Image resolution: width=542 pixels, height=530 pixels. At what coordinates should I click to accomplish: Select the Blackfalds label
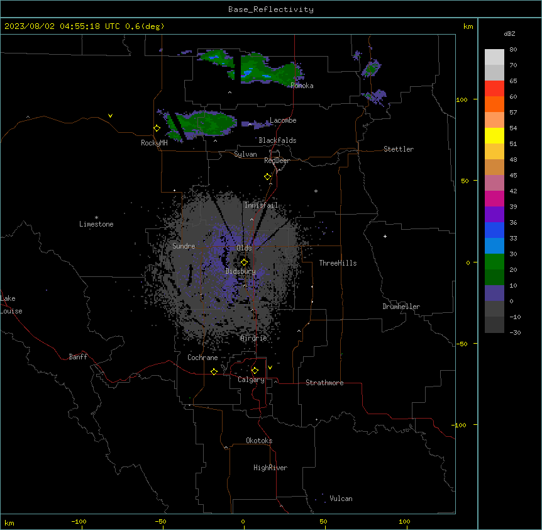(x=277, y=140)
